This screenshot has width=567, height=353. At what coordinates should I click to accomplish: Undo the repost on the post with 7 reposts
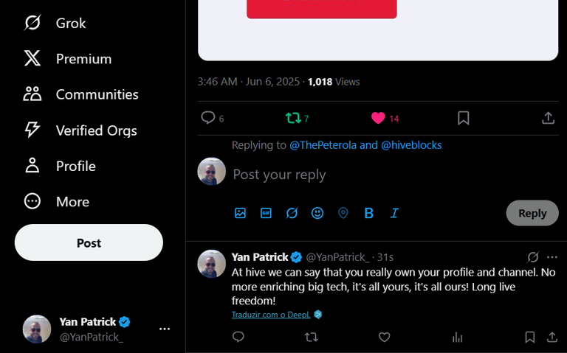point(297,118)
